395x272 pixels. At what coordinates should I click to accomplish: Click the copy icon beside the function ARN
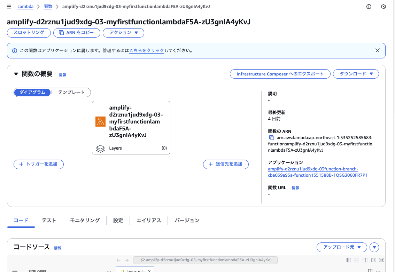coord(272,138)
